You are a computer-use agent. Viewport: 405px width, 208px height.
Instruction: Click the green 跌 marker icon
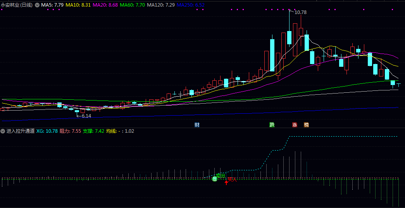(272, 125)
